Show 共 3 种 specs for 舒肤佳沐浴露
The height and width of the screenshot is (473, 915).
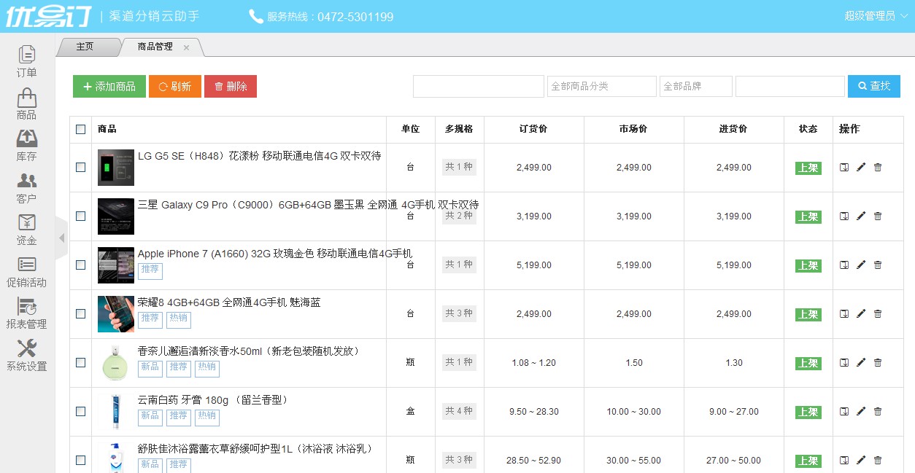[459, 460]
